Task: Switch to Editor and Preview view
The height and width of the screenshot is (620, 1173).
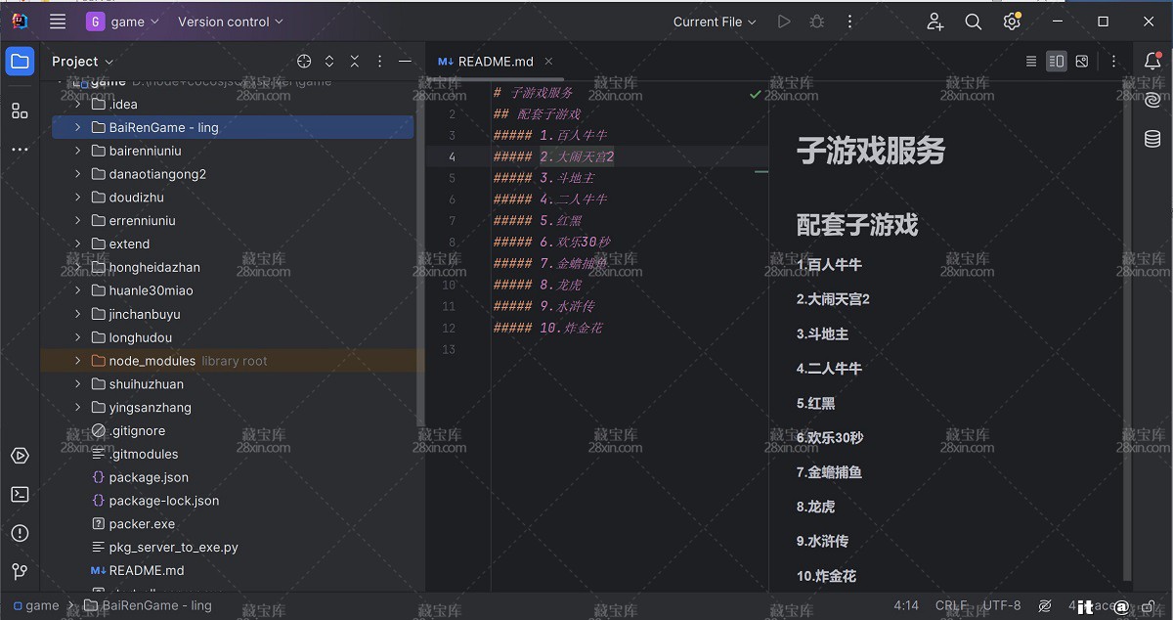Action: (x=1056, y=62)
